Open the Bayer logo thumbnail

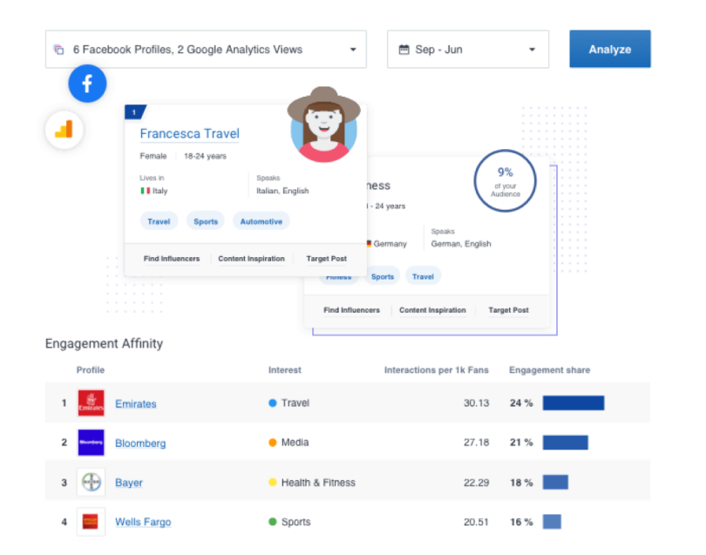tap(91, 482)
